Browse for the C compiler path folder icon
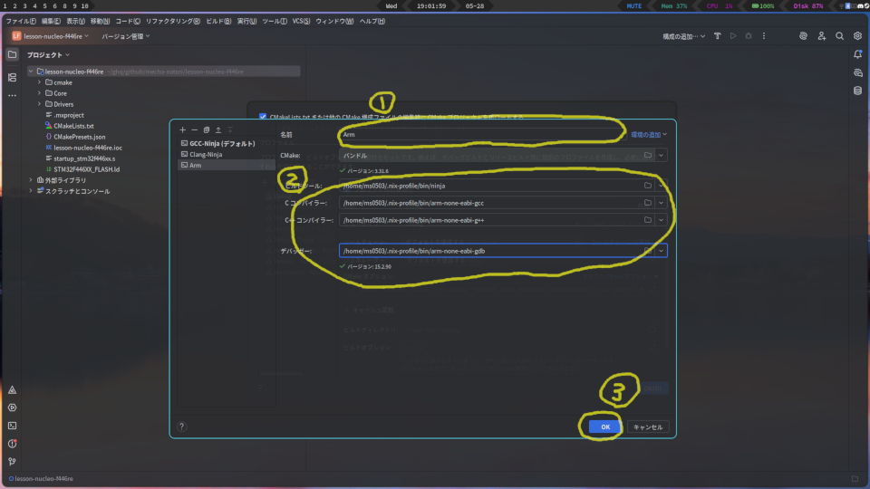The width and height of the screenshot is (870, 489). (x=648, y=202)
